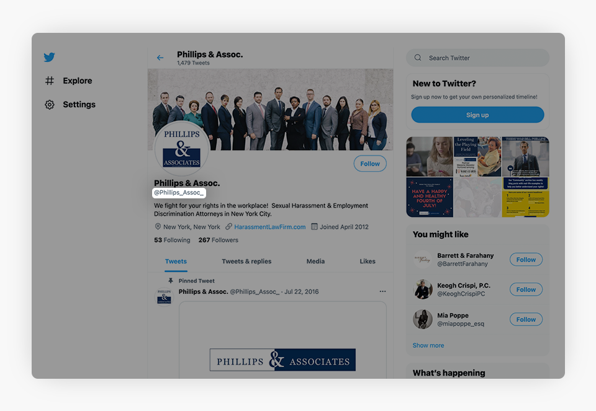Viewport: 596px width, 411px height.
Task: Click the blue Sign up button
Action: (477, 115)
